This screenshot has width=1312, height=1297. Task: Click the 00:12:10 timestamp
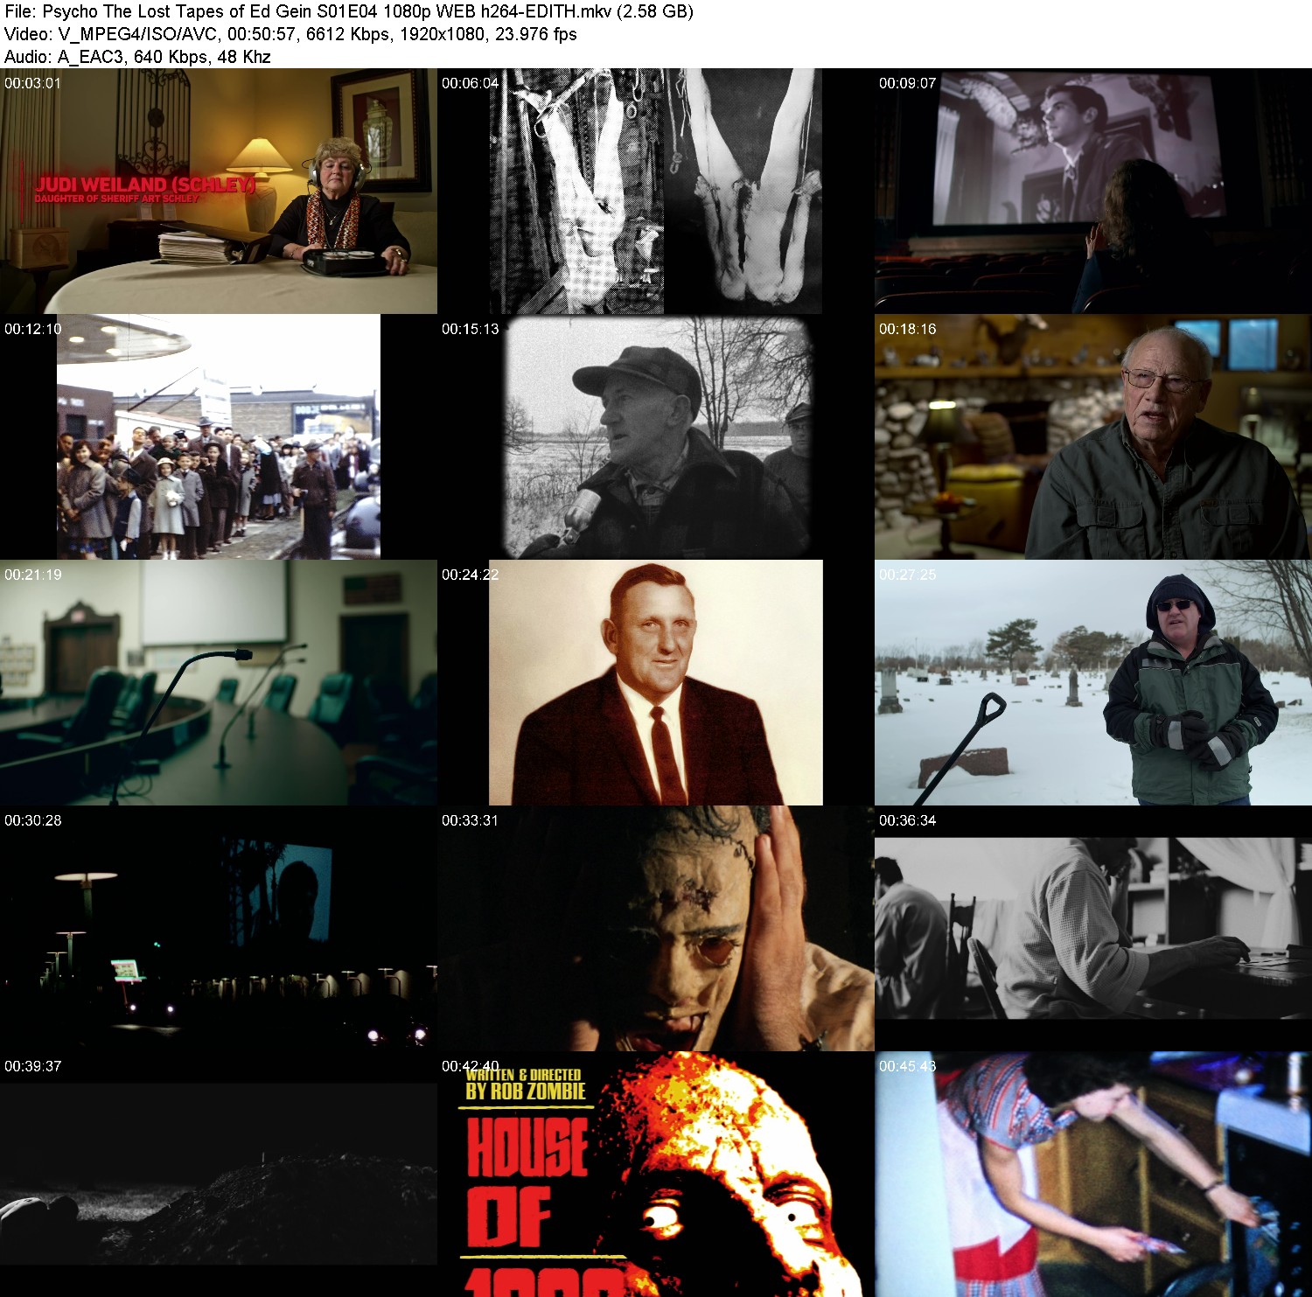(x=32, y=329)
